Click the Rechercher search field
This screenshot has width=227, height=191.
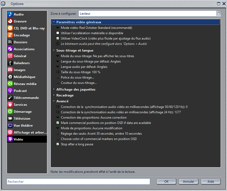pos(78,182)
